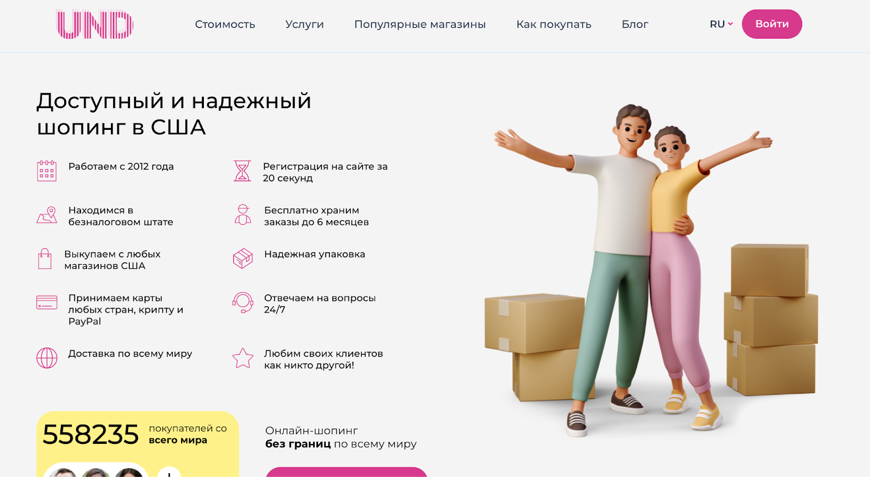The height and width of the screenshot is (477, 870).
Task: Open the Как покупать section
Action: coord(554,24)
